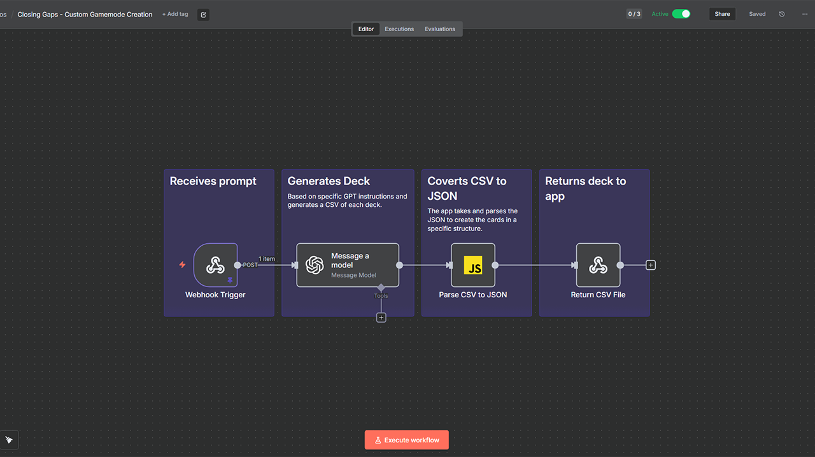Select the Webhook Trigger node
Image resolution: width=815 pixels, height=457 pixels.
(x=215, y=265)
